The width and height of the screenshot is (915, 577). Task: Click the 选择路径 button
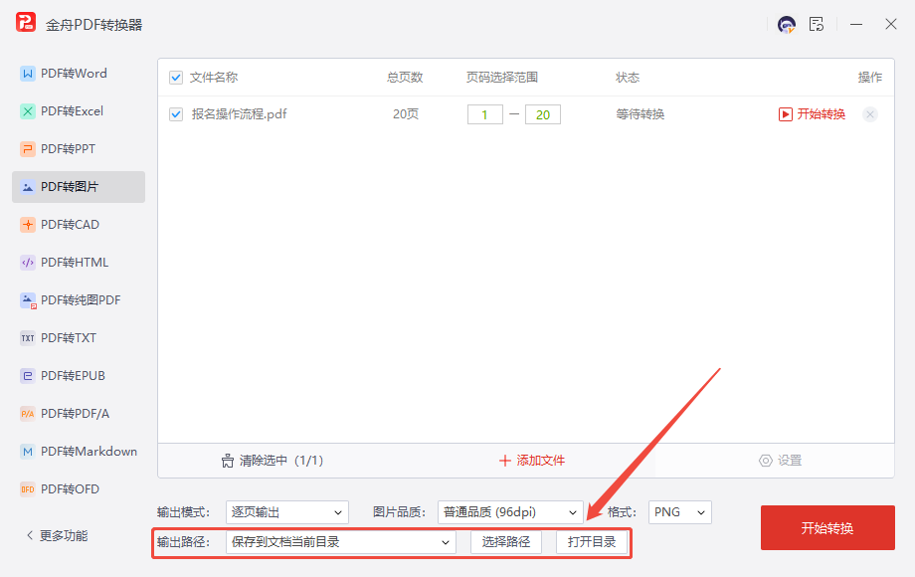click(506, 542)
